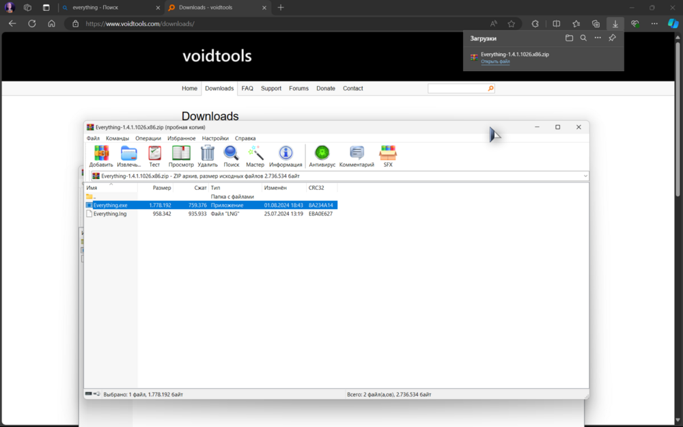
Task: Open more options in Загрузки panel
Action: [x=598, y=38]
